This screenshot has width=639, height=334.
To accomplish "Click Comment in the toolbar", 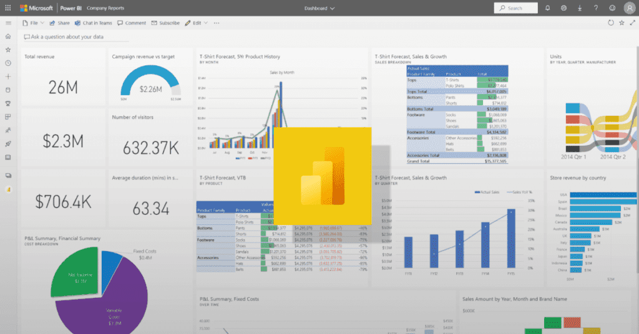I will tap(132, 23).
